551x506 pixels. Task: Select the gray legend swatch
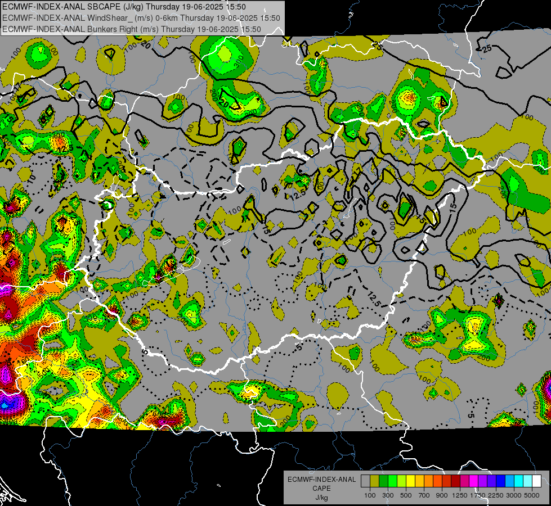pos(365,481)
